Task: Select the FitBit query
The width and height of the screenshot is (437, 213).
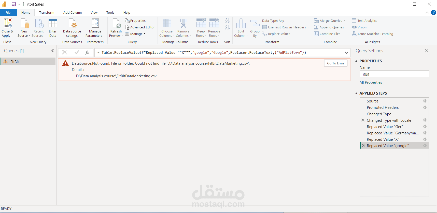Action: 28,62
